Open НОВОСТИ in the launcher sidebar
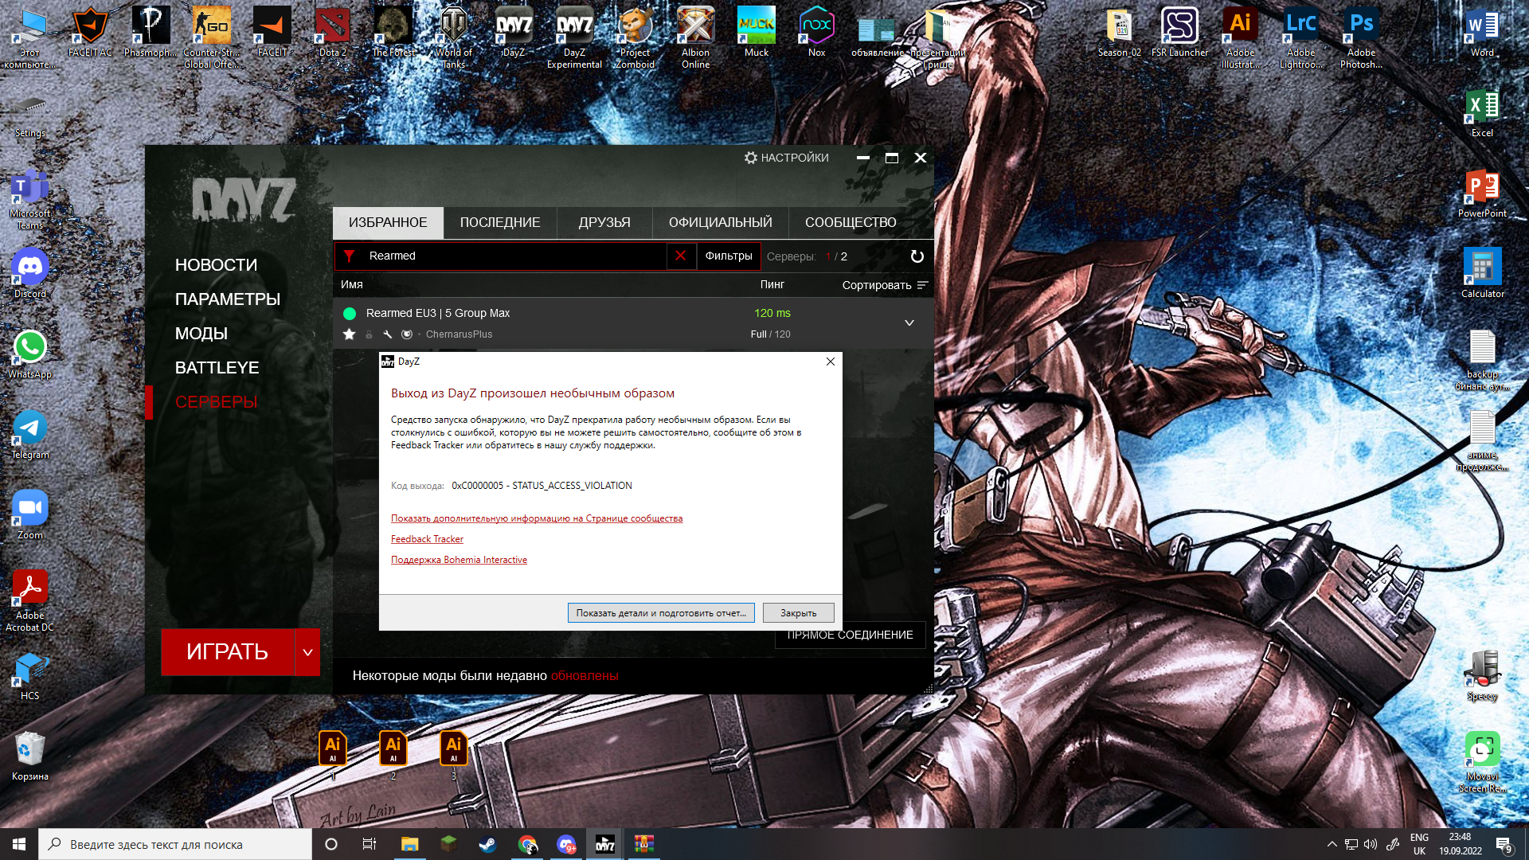The height and width of the screenshot is (860, 1529). [216, 265]
